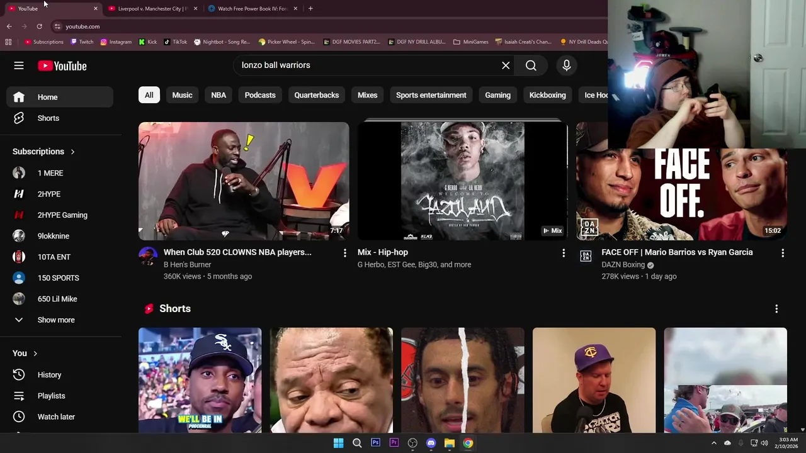This screenshot has width=806, height=453.
Task: Start voice search with the microphone
Action: (x=566, y=65)
